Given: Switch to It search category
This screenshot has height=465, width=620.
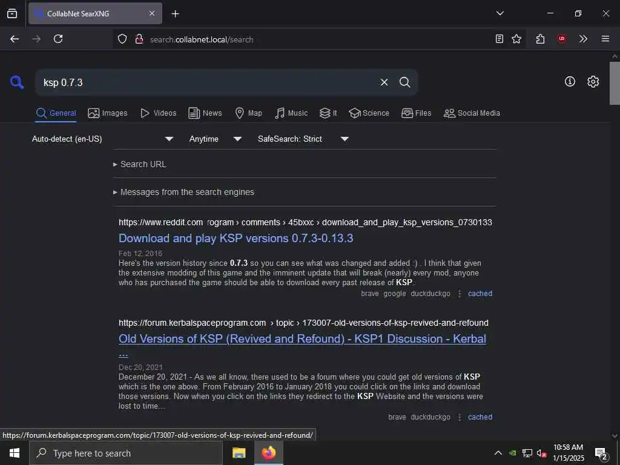Looking at the screenshot, I should click(328, 113).
